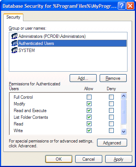Click the permissions list scroll-down arrow
The image size is (136, 167).
124,131
